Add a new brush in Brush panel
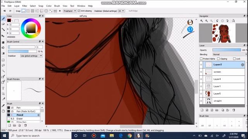 9,125
